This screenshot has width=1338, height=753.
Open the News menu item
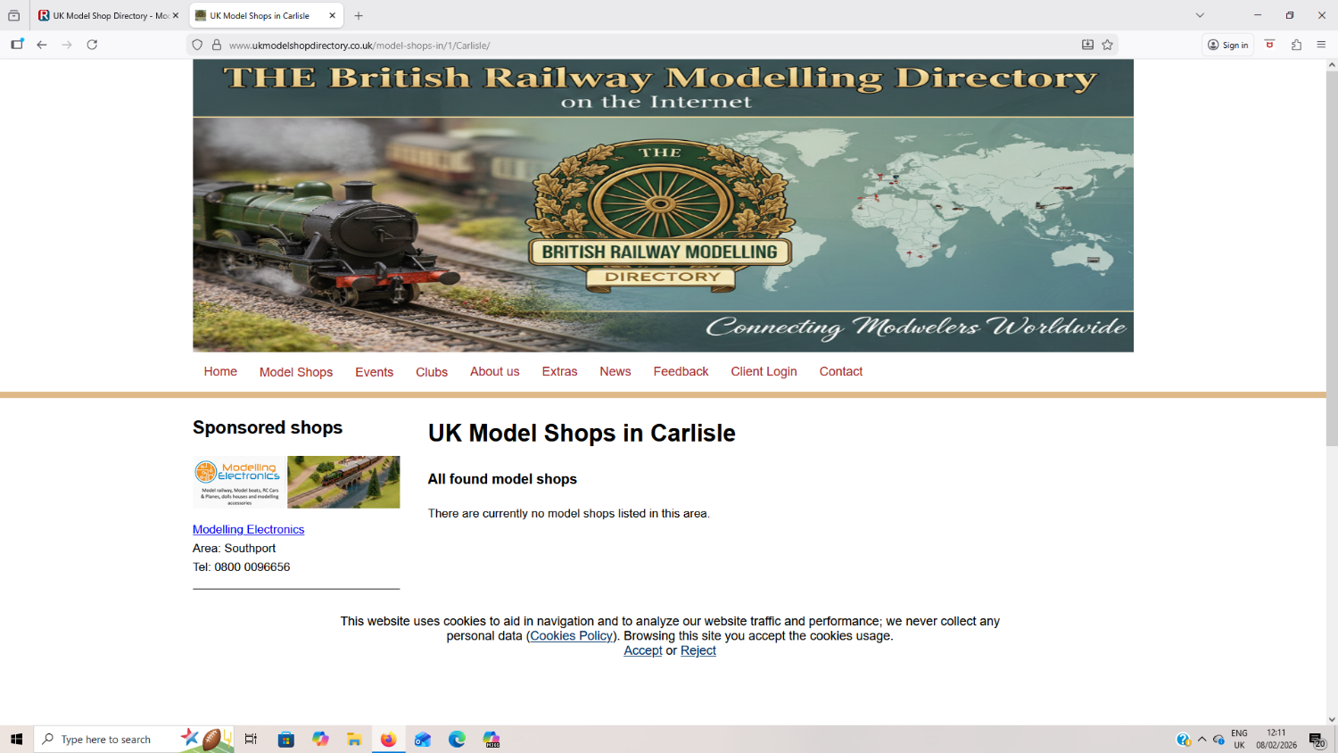pos(615,371)
